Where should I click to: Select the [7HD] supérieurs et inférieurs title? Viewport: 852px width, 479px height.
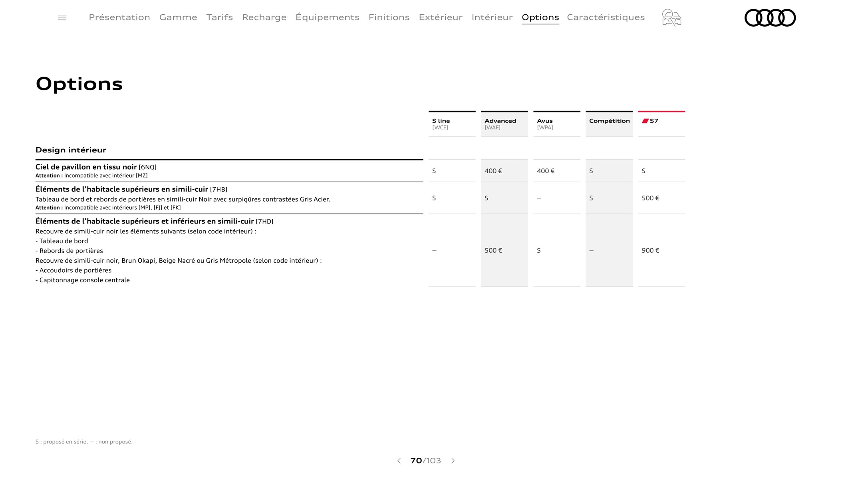[x=155, y=221]
